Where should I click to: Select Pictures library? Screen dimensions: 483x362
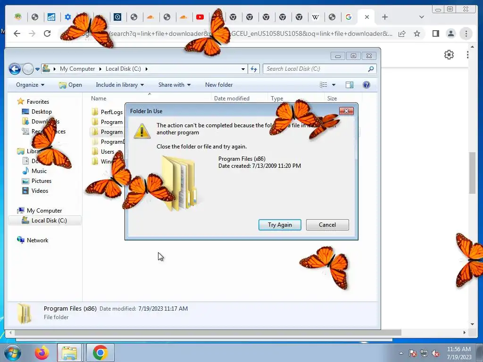tap(37, 181)
